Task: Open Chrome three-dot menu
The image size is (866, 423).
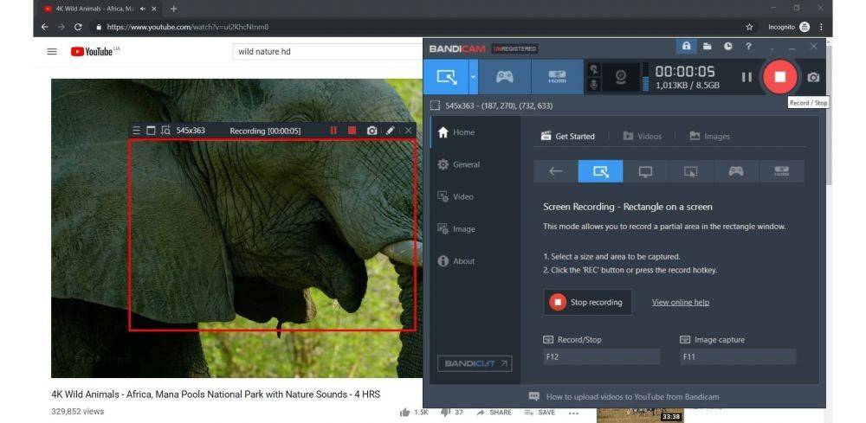Action: click(x=821, y=27)
